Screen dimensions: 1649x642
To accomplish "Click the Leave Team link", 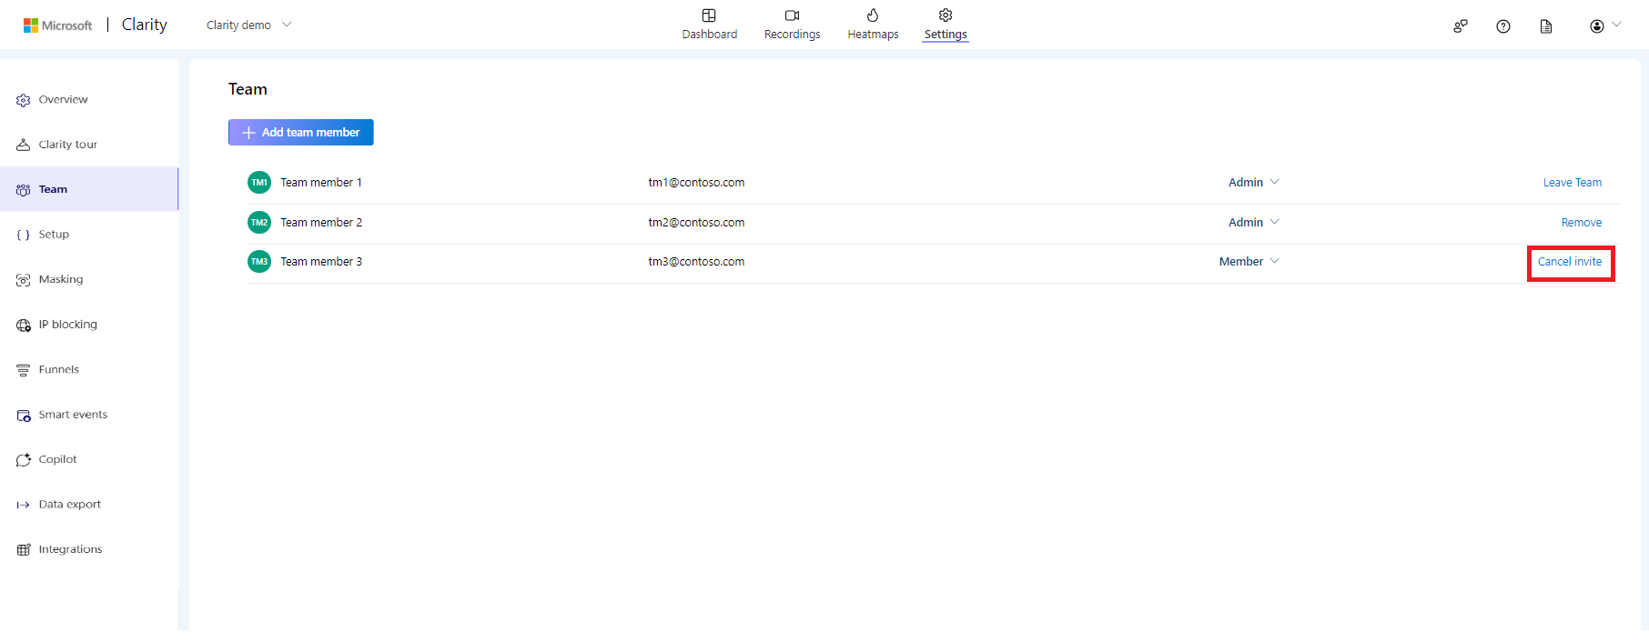I will click(x=1573, y=183).
